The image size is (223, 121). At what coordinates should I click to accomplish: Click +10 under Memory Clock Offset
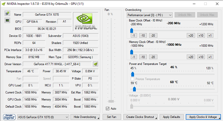[201, 57]
